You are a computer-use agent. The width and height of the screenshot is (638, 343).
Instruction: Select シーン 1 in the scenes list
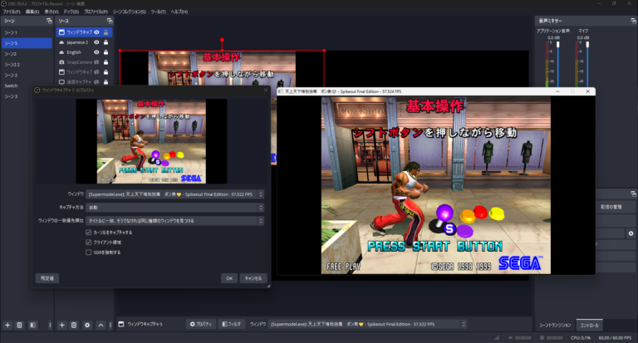point(27,32)
